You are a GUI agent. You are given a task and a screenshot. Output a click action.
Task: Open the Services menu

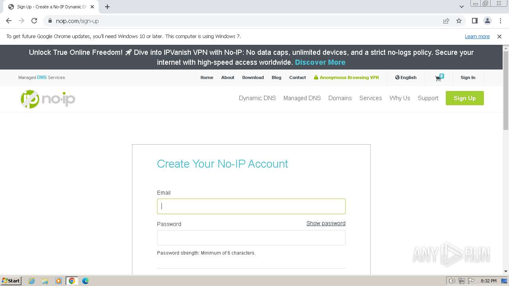coord(371,98)
